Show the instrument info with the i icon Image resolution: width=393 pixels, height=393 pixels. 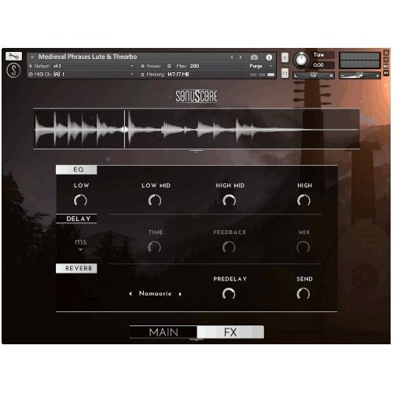269,57
